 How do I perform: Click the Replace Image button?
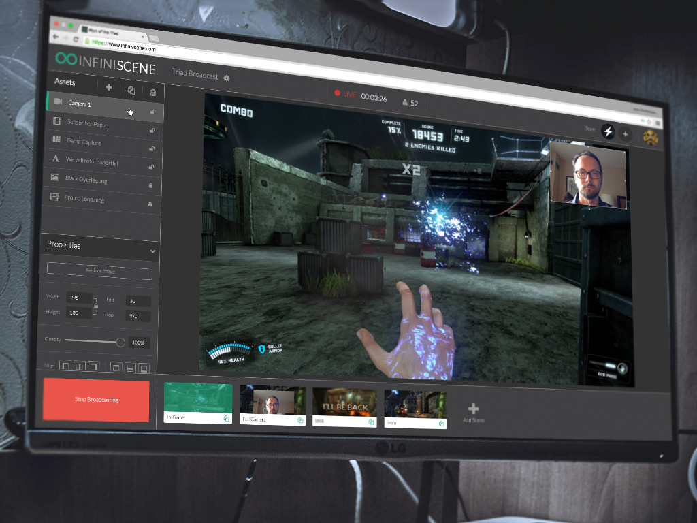[99, 271]
